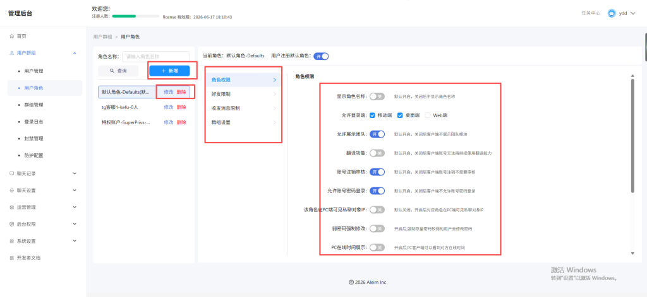This screenshot has height=297, width=647.
Task: Enable the Web端 login checkbox
Action: tap(428, 115)
